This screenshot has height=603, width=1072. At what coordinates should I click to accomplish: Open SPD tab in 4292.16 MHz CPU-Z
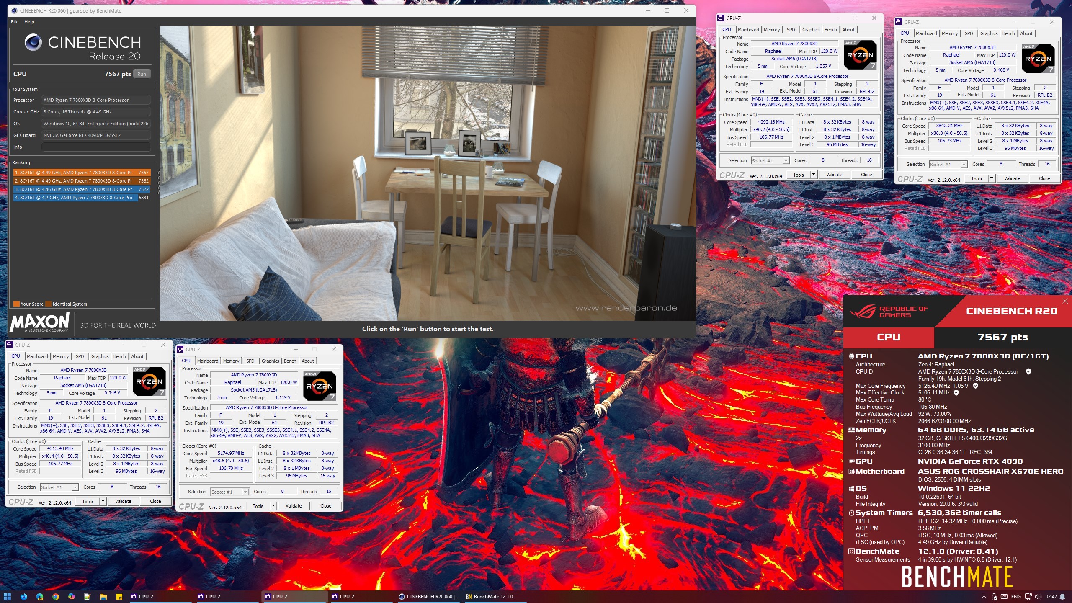coord(791,30)
